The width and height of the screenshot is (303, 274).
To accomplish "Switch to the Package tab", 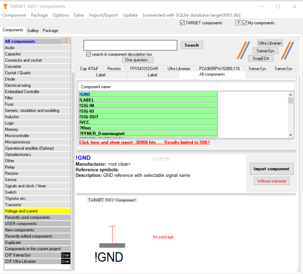I will tap(50, 30).
